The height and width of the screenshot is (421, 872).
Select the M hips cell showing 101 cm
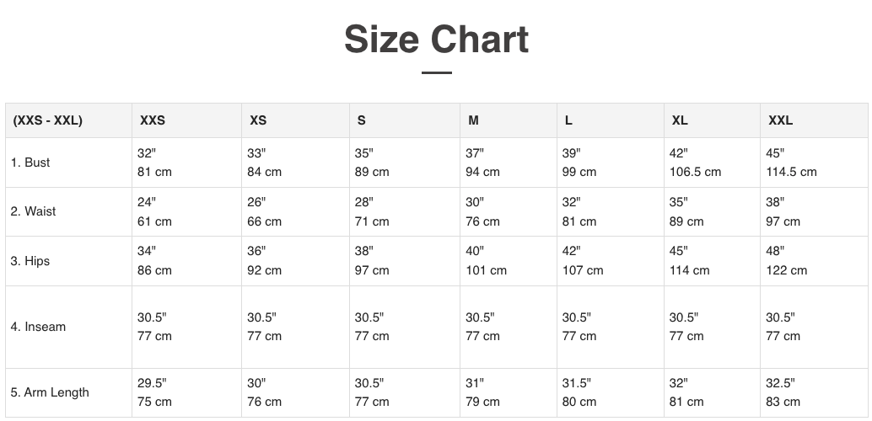pos(486,270)
